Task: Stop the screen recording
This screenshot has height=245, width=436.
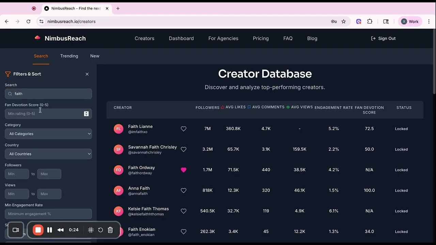Action: [x=38, y=230]
